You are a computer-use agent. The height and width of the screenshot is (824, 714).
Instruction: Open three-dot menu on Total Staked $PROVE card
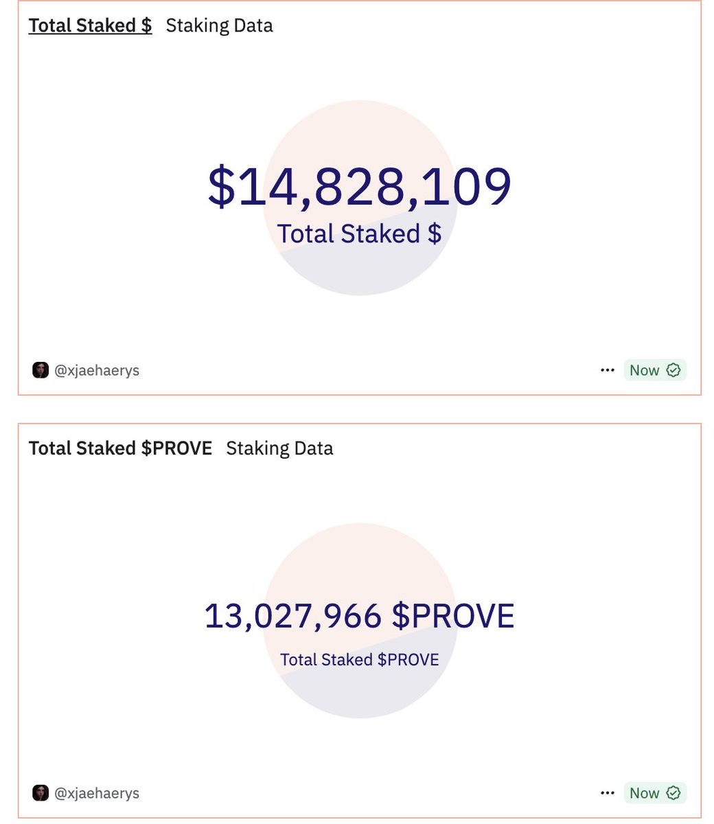tap(607, 793)
